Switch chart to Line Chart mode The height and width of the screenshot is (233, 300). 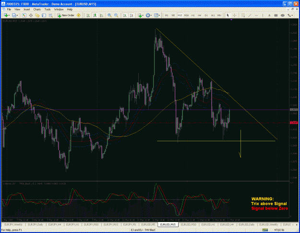tap(101, 15)
